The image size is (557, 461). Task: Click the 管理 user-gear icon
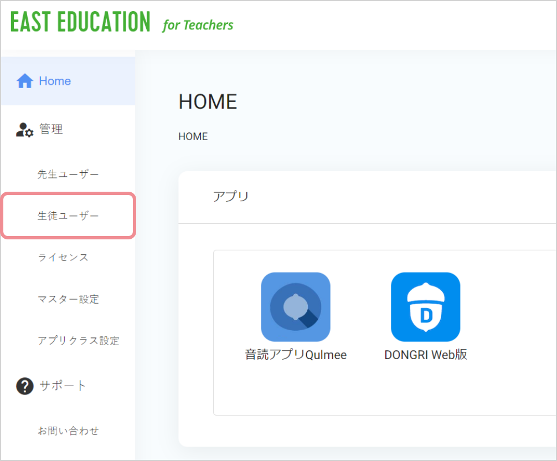point(24,130)
